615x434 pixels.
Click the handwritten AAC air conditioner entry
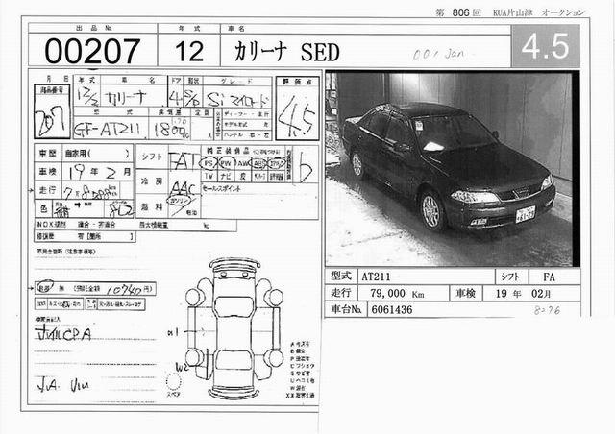(x=183, y=188)
